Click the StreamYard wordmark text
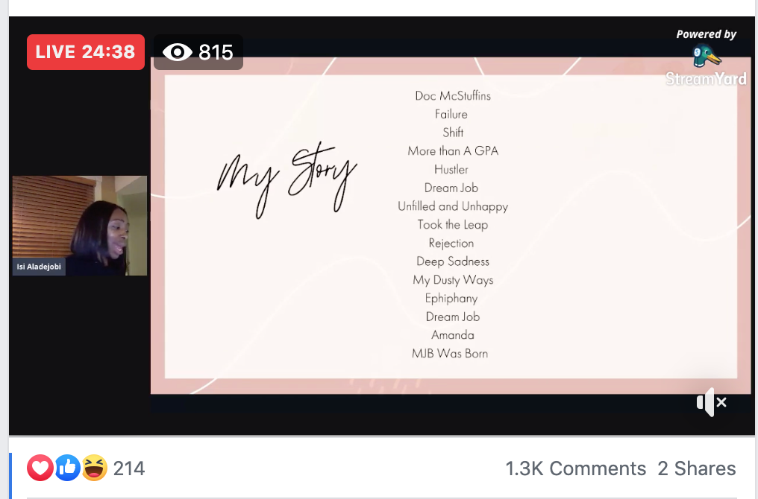 pyautogui.click(x=706, y=79)
